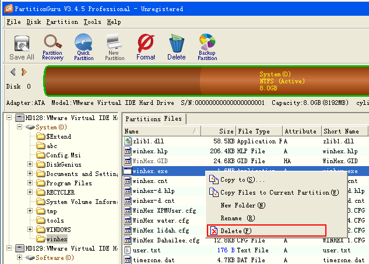Go to the next disk arrow
Image resolution: width=369 pixels, height=264 pixels.
pos(24,72)
